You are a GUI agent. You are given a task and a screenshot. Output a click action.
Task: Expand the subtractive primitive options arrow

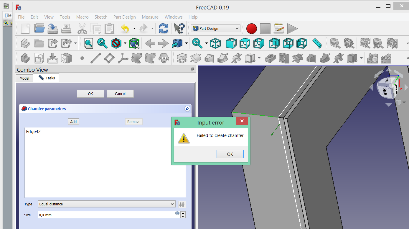361,58
